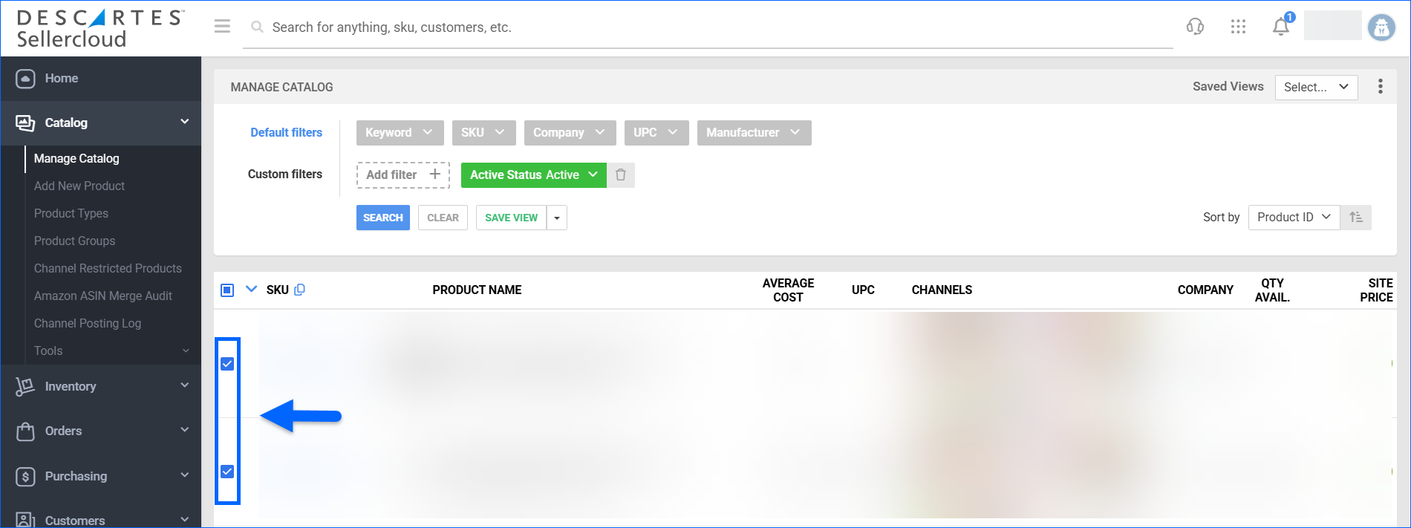The width and height of the screenshot is (1411, 528).
Task: Toggle the select-all checkbox in table header
Action: 227,290
